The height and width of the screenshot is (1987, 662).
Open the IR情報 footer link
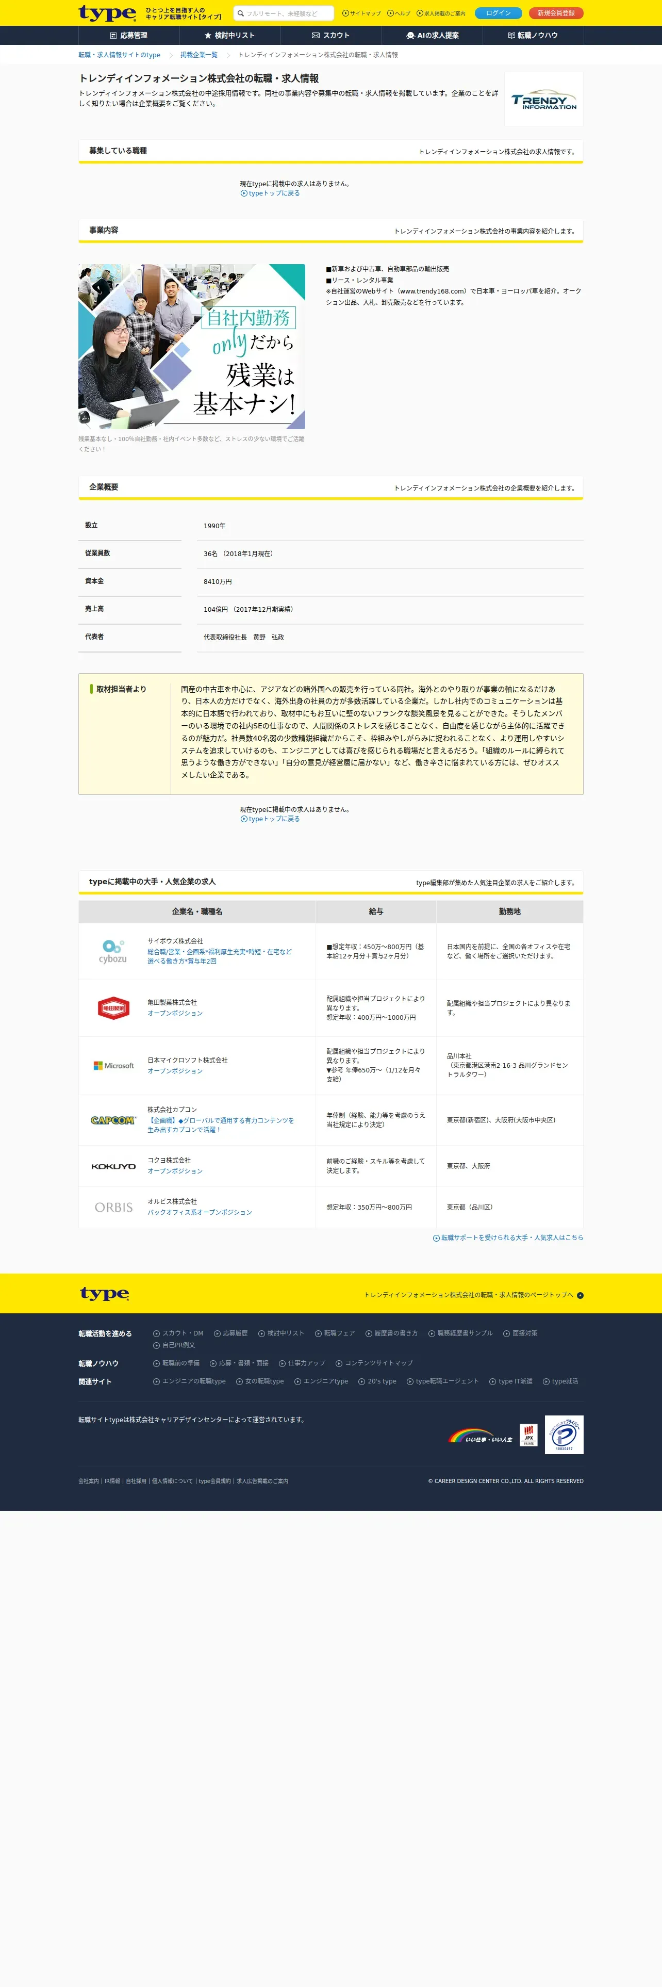112,1481
